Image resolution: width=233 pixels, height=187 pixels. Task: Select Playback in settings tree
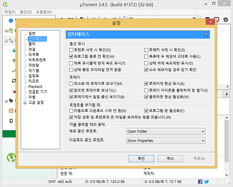[35, 87]
